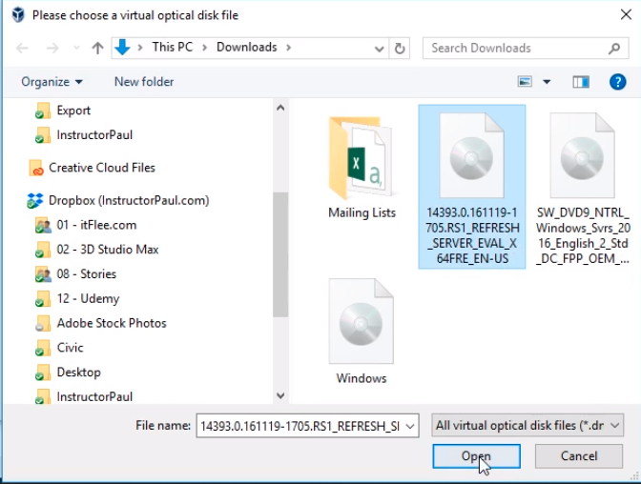641x484 pixels.
Task: Click the Search Downloads field
Action: (515, 48)
